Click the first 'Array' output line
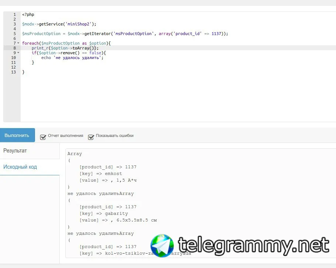 point(75,154)
